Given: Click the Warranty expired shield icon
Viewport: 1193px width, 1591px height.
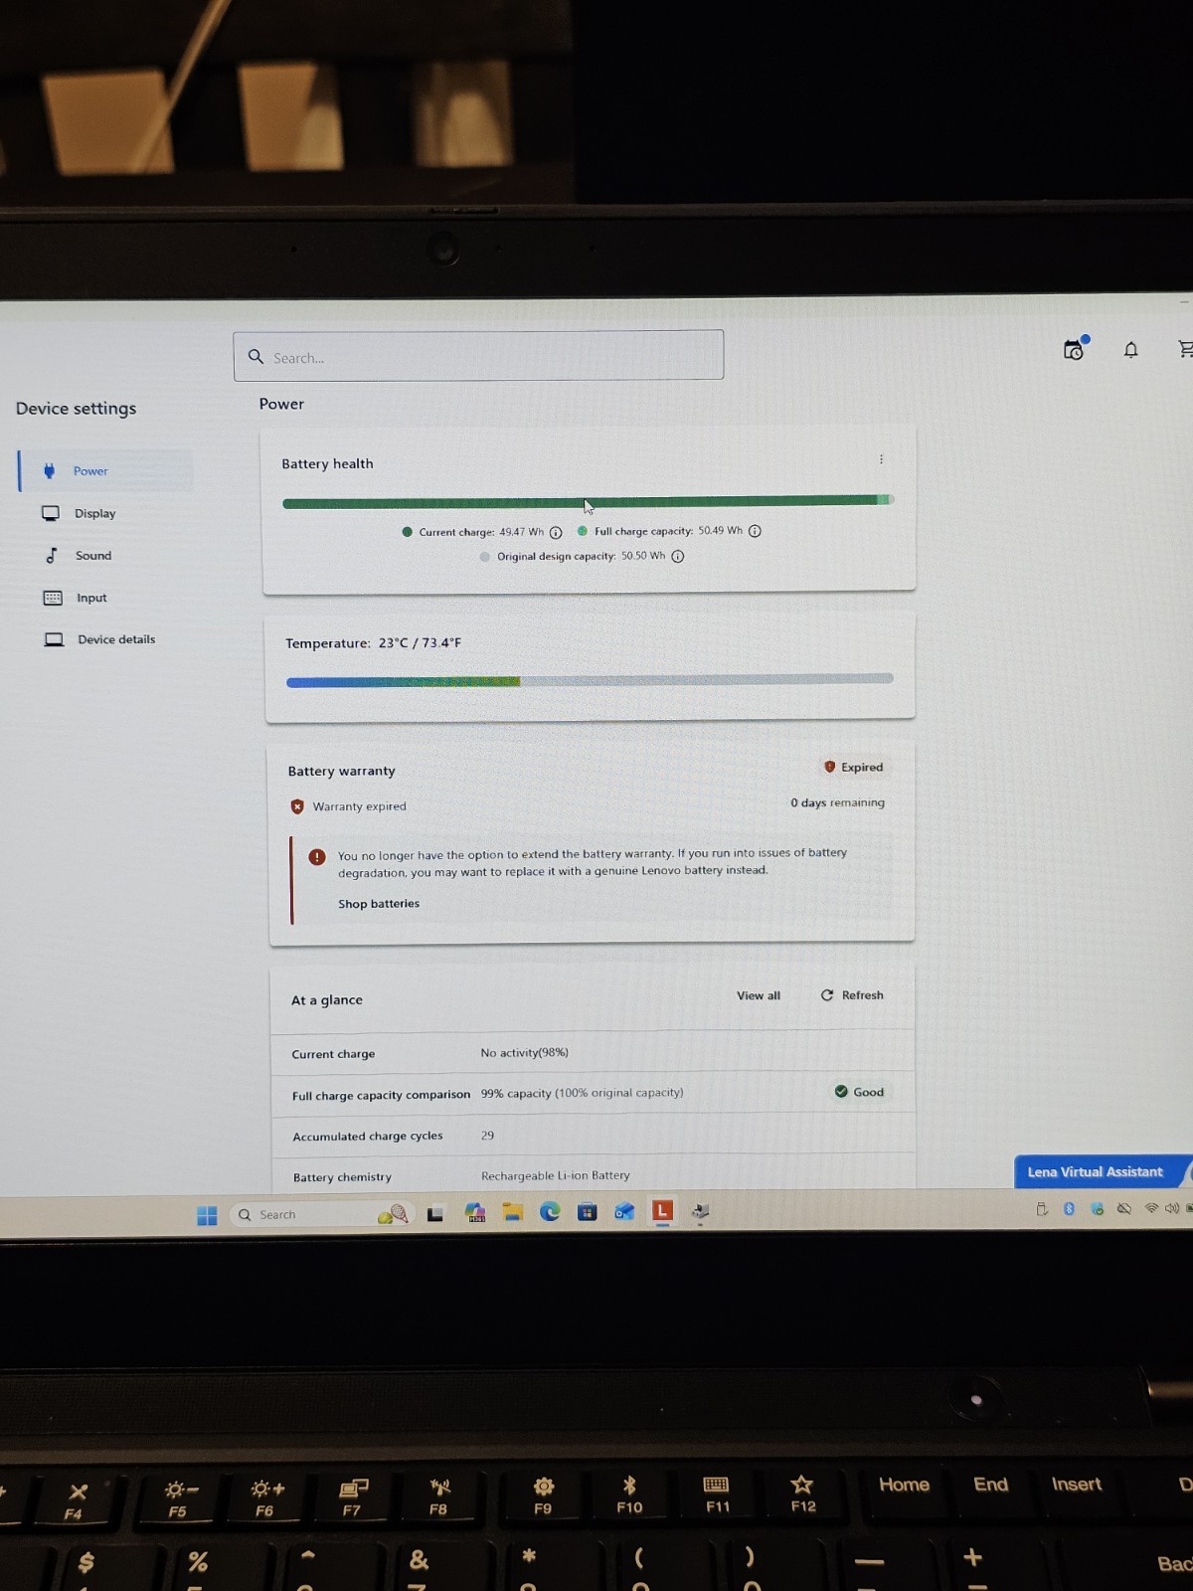Looking at the screenshot, I should pyautogui.click(x=297, y=806).
